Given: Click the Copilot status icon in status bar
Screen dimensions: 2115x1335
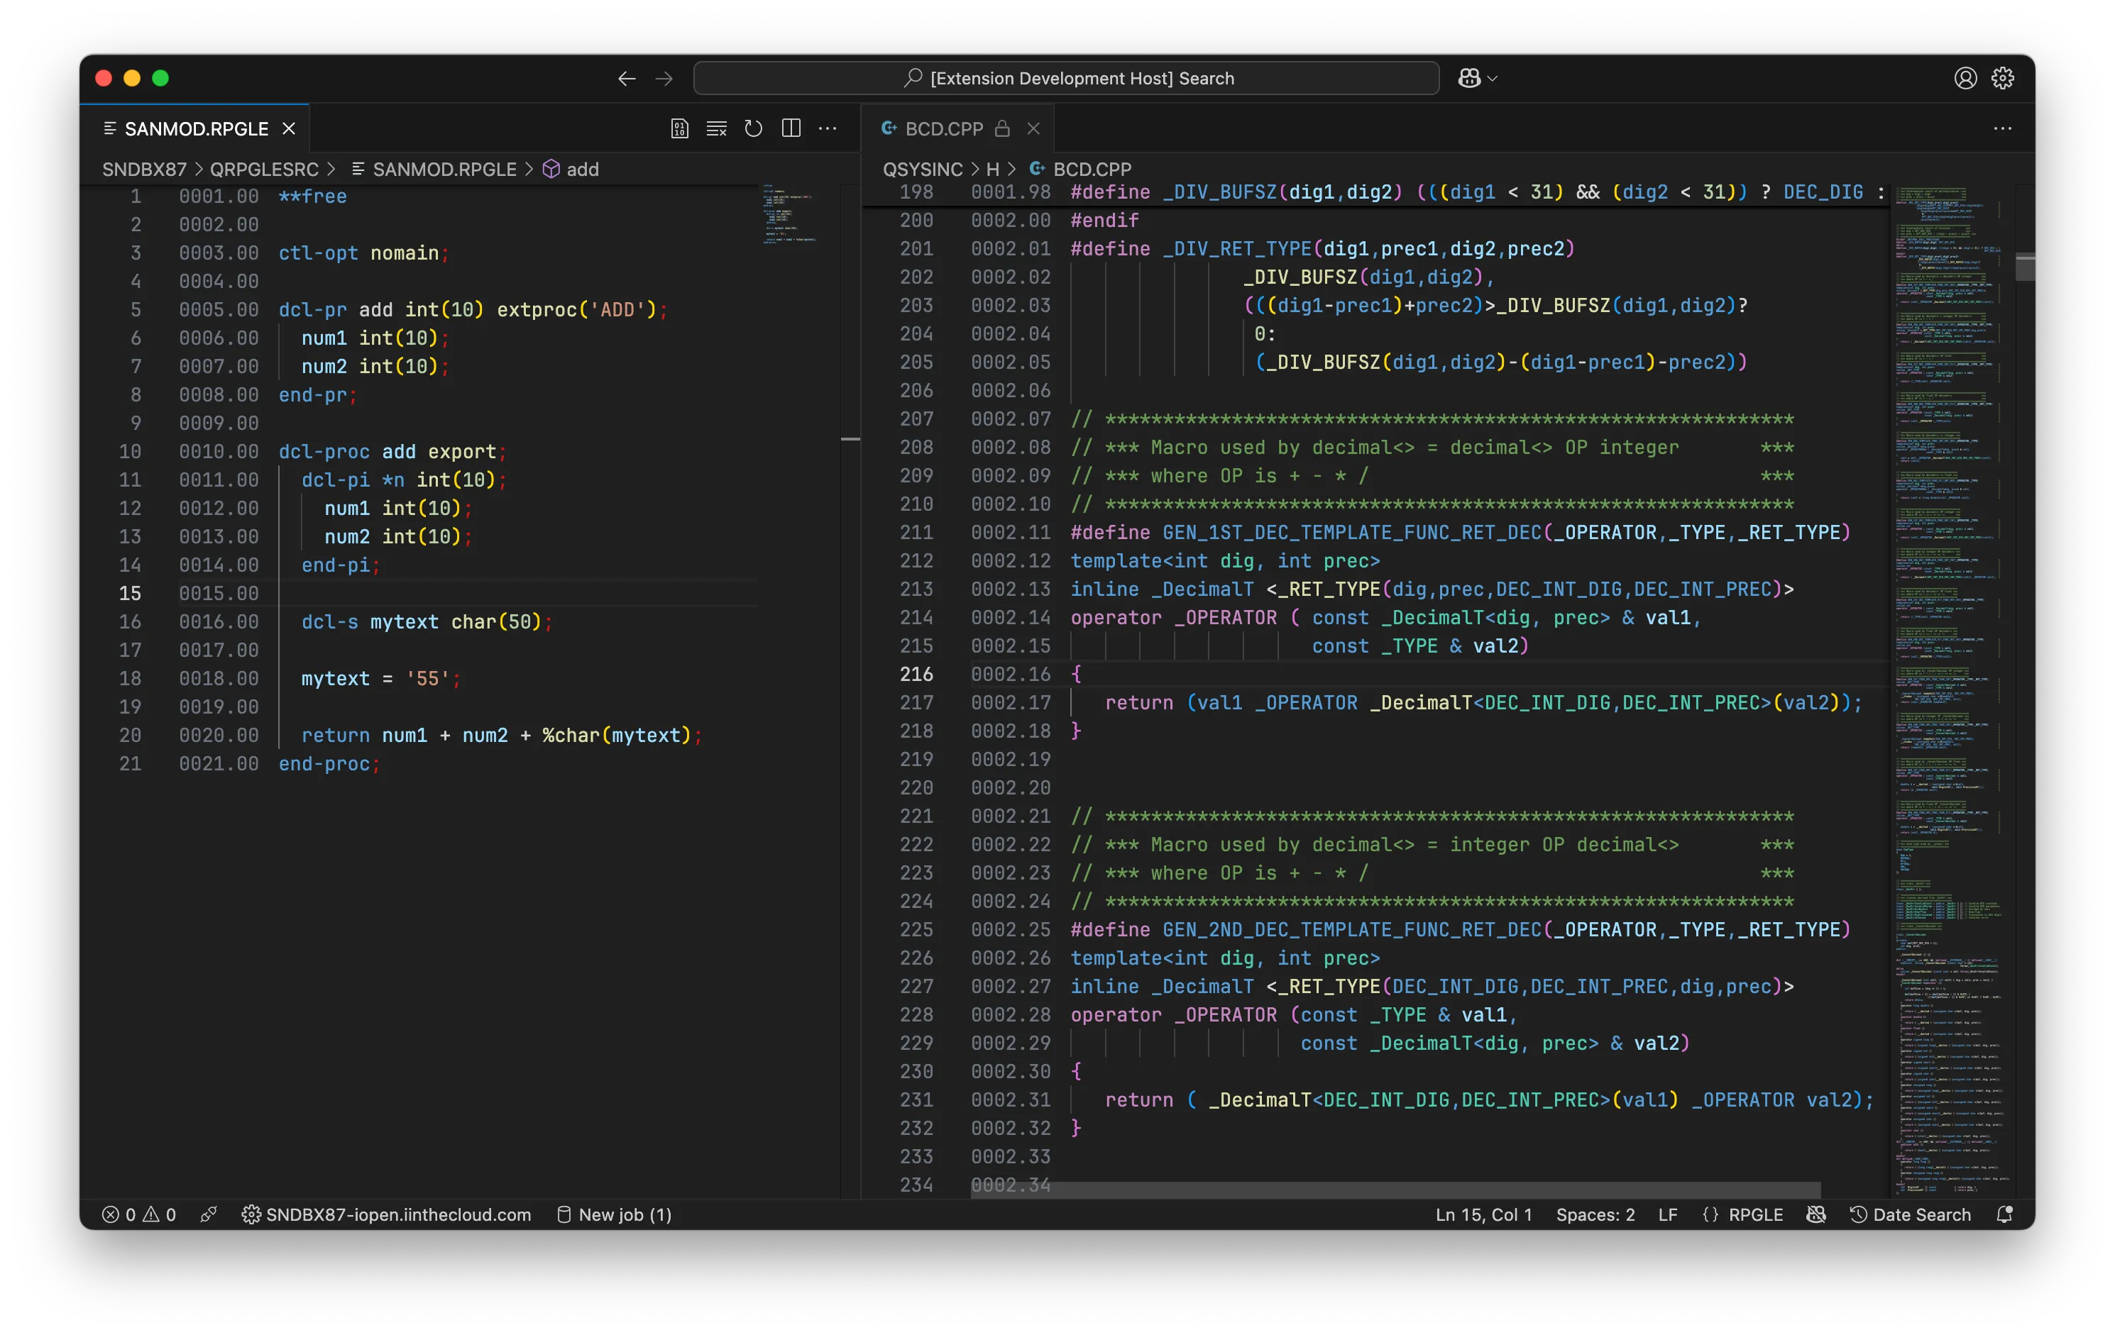Looking at the screenshot, I should click(1815, 1214).
